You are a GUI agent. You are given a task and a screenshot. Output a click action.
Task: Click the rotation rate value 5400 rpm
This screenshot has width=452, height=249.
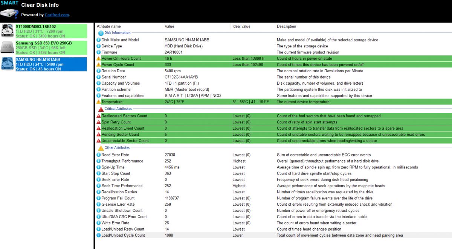[173, 71]
